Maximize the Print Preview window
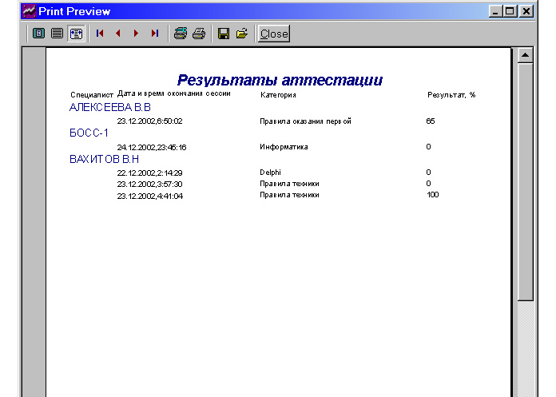The height and width of the screenshot is (397, 556). coord(511,11)
